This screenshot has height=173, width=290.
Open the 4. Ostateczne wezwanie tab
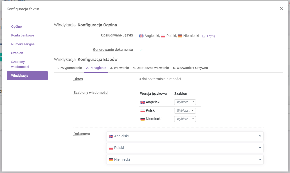(151, 68)
